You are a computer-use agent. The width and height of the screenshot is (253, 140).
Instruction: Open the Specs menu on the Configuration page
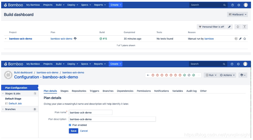coord(86,64)
